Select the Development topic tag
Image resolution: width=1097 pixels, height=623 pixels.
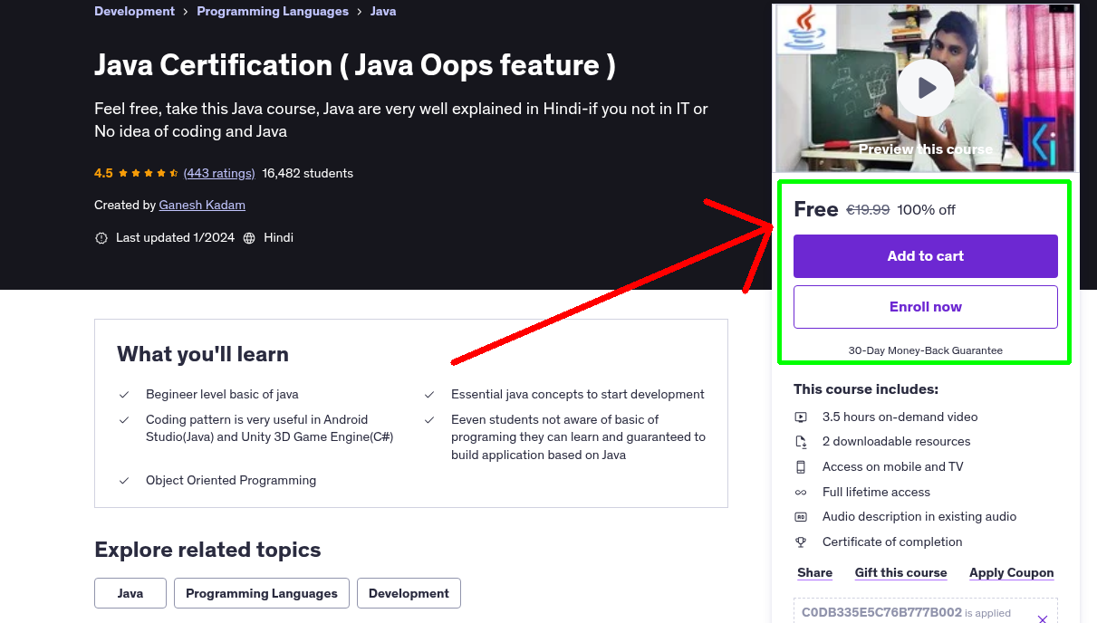[x=409, y=593]
